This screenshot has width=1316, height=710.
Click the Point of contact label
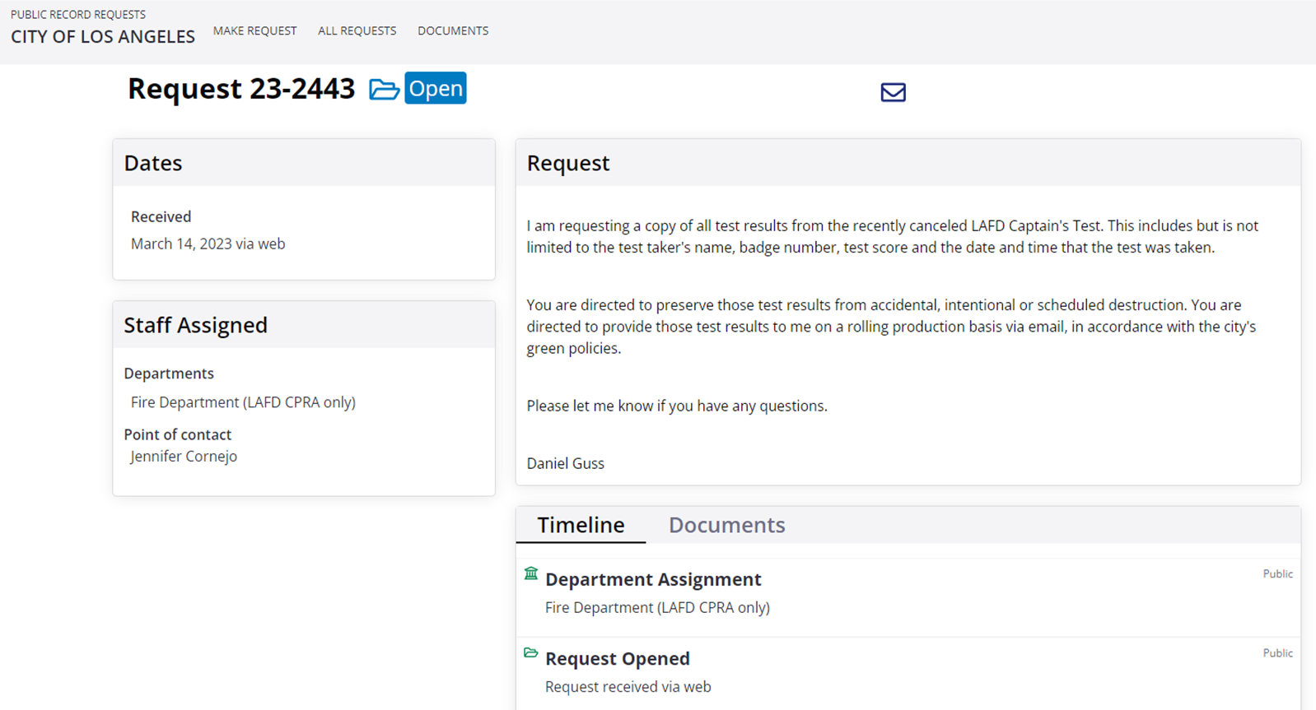point(178,434)
